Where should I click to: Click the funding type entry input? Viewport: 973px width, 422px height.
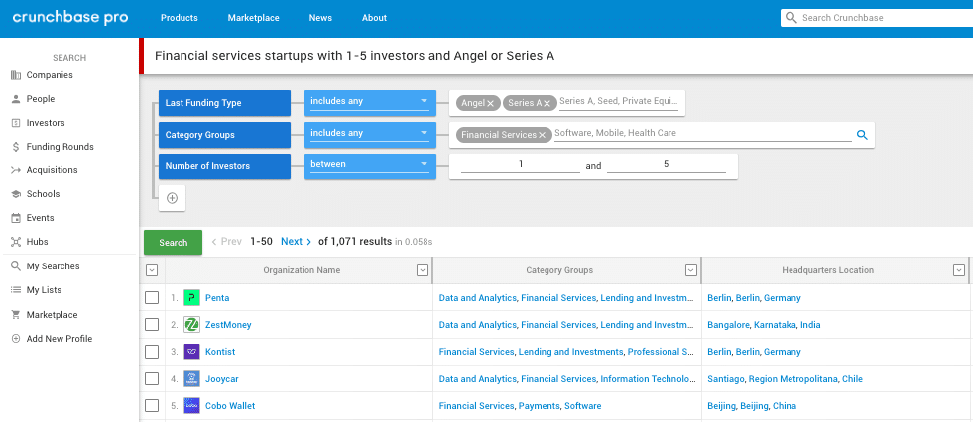[x=618, y=102]
